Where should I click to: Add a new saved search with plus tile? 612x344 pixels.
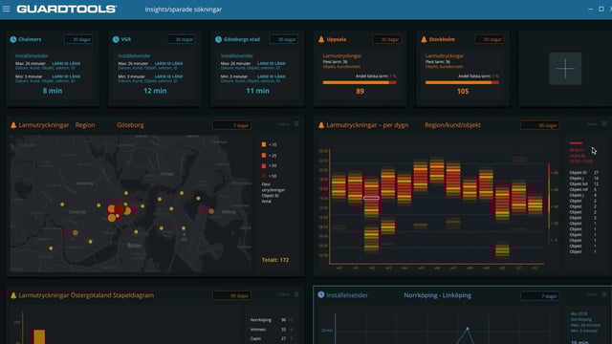click(x=565, y=69)
